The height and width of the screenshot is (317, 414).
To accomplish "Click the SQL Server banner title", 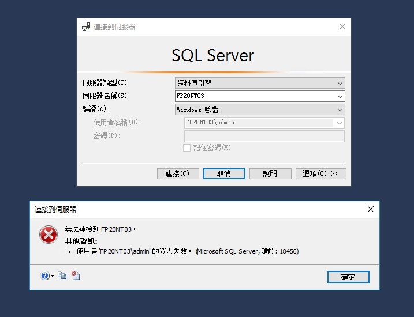I will (213, 55).
